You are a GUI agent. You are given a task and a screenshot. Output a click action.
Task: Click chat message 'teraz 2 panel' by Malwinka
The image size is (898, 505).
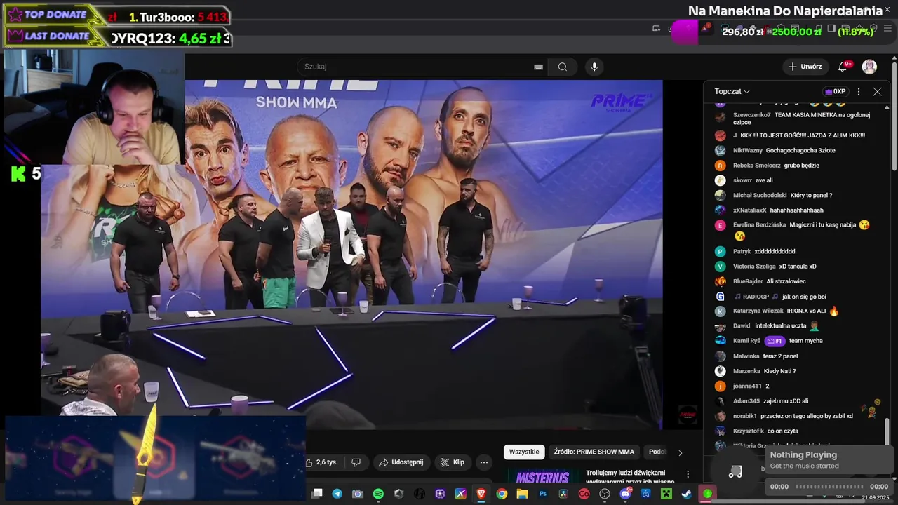[780, 356]
